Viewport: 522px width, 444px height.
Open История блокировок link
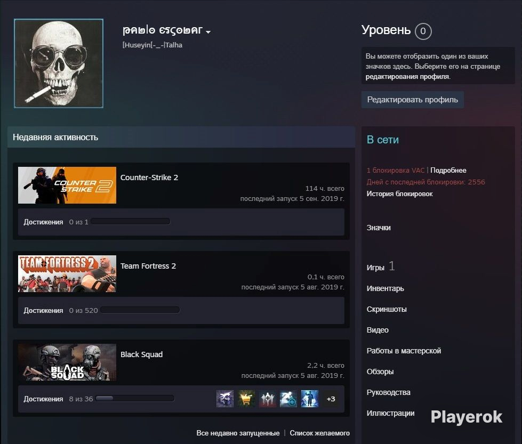[399, 193]
